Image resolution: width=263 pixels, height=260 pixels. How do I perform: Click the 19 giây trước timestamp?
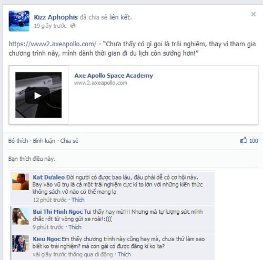pyautogui.click(x=50, y=26)
